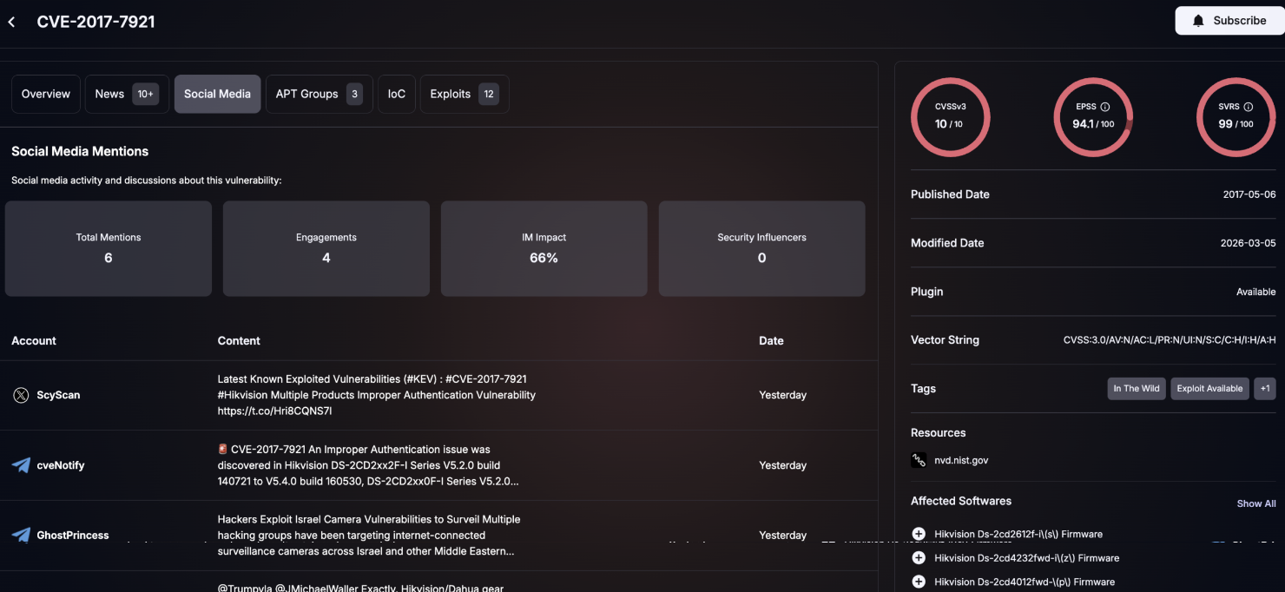Switch to the IoC tab
Viewport: 1285px width, 592px height.
pos(397,94)
